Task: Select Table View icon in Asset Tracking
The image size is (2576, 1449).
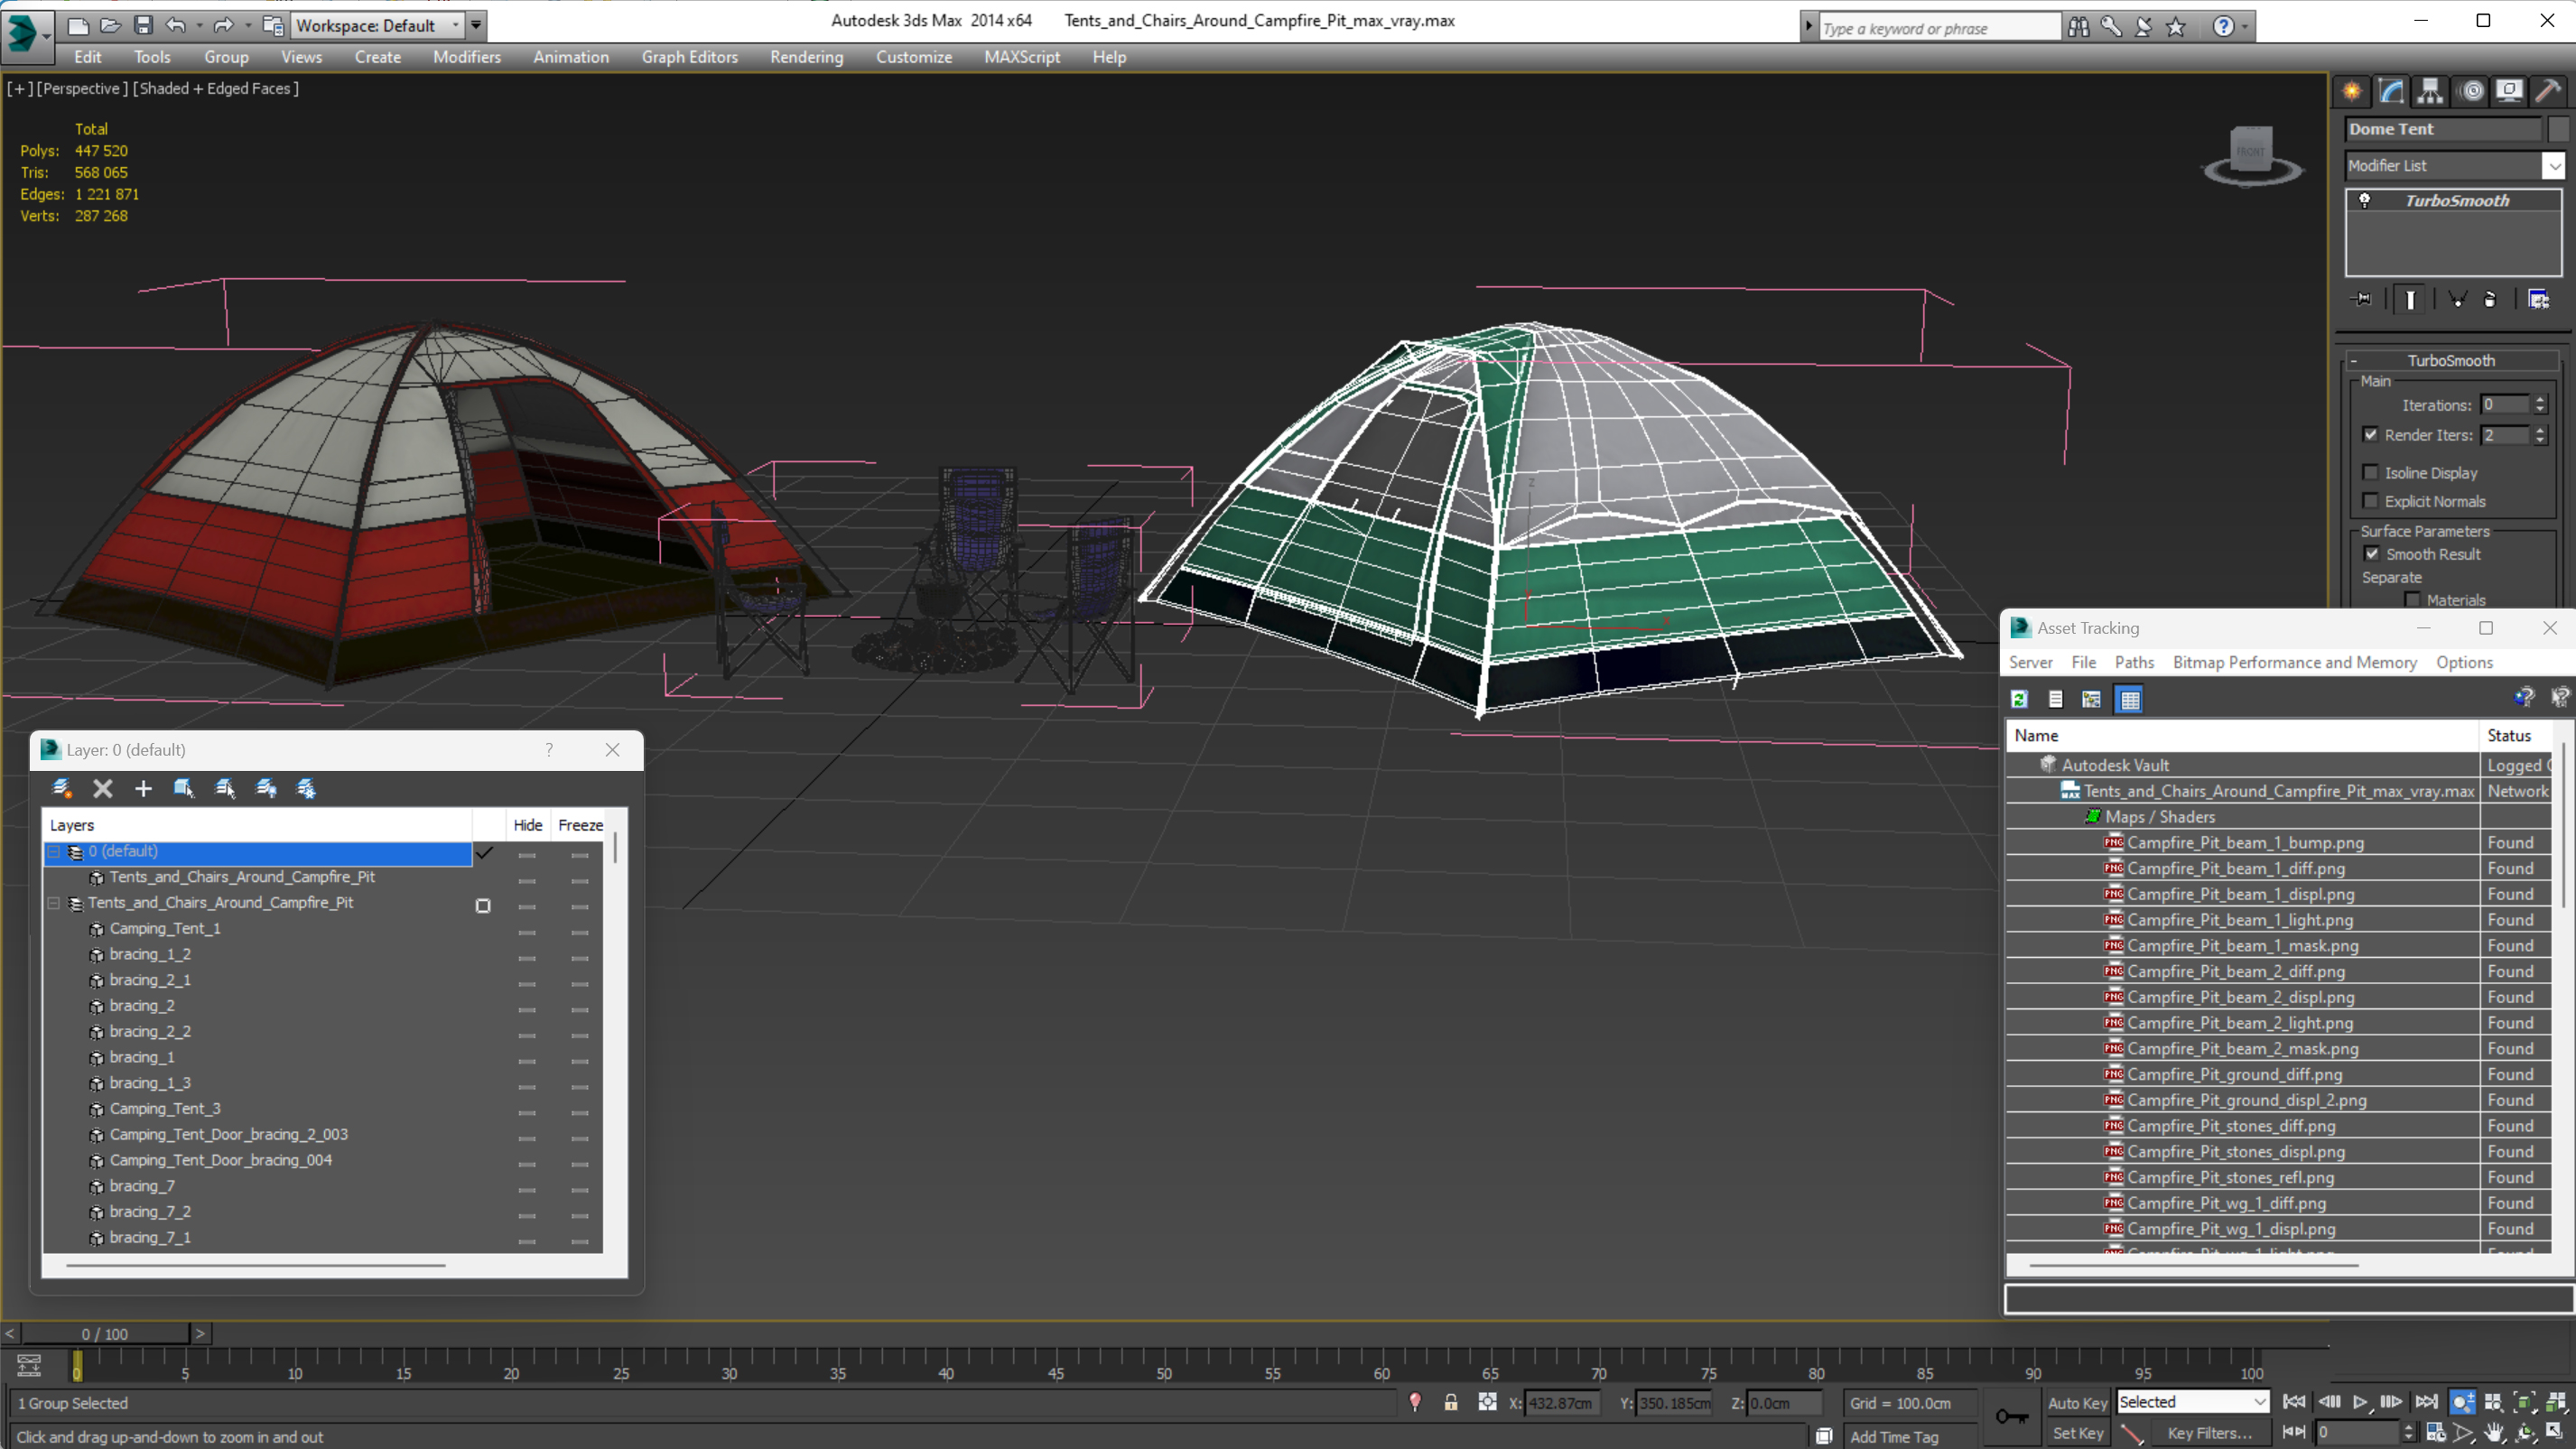Action: click(2130, 699)
